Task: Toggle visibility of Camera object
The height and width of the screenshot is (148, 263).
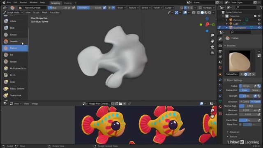Action: pos(259,20)
